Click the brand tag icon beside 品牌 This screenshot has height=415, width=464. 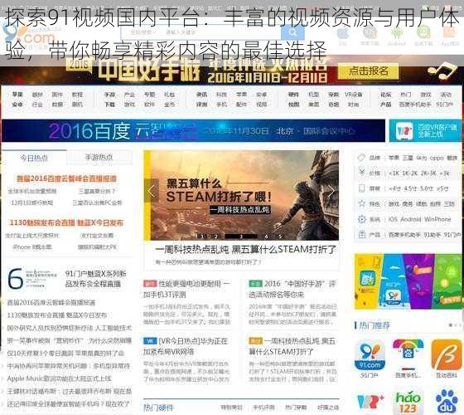point(361,158)
